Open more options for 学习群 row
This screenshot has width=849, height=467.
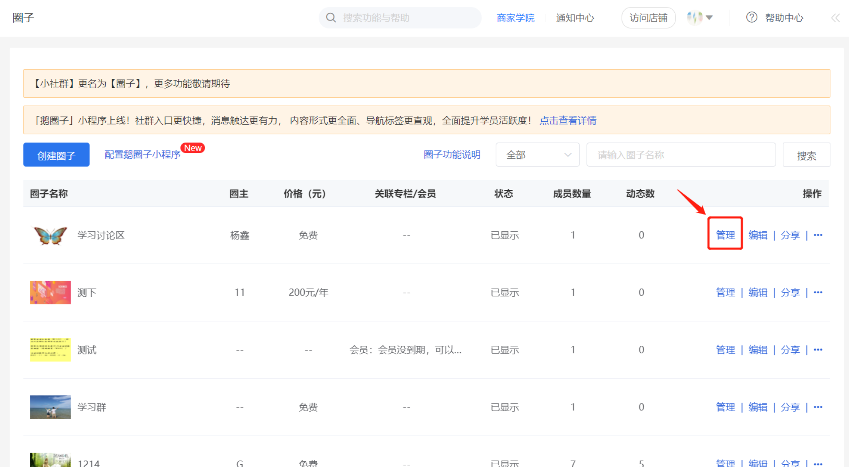pyautogui.click(x=818, y=407)
